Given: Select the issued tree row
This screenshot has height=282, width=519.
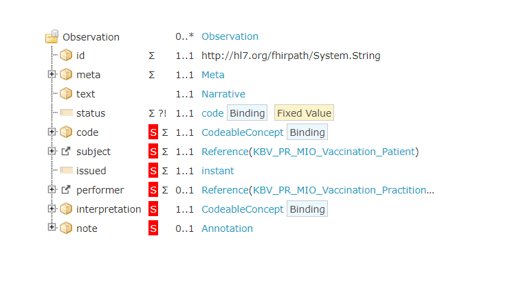Looking at the screenshot, I should pyautogui.click(x=91, y=171).
